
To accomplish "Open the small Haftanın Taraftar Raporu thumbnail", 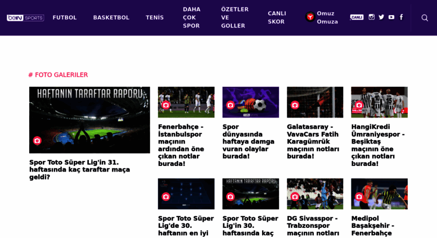I will click(250, 194).
